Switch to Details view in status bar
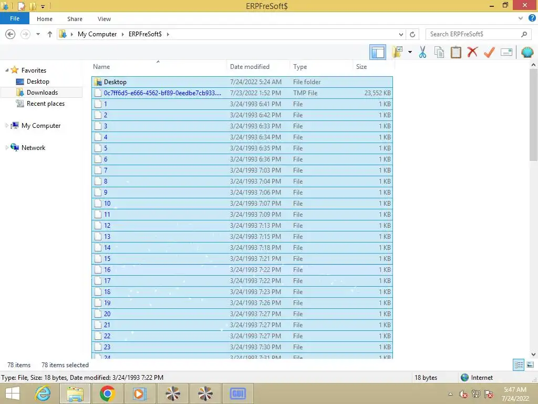Screen dimensions: 538x404 tap(519, 365)
